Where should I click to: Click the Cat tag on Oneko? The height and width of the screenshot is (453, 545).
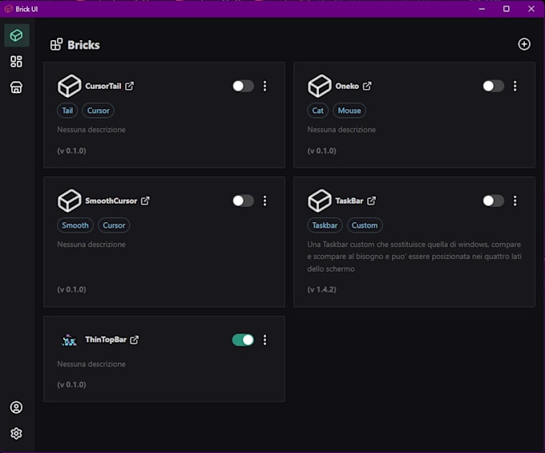[x=317, y=111]
